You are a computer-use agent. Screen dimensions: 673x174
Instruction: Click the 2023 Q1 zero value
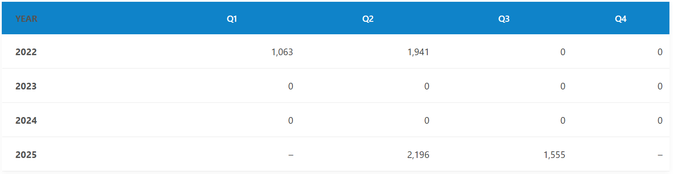pyautogui.click(x=291, y=86)
